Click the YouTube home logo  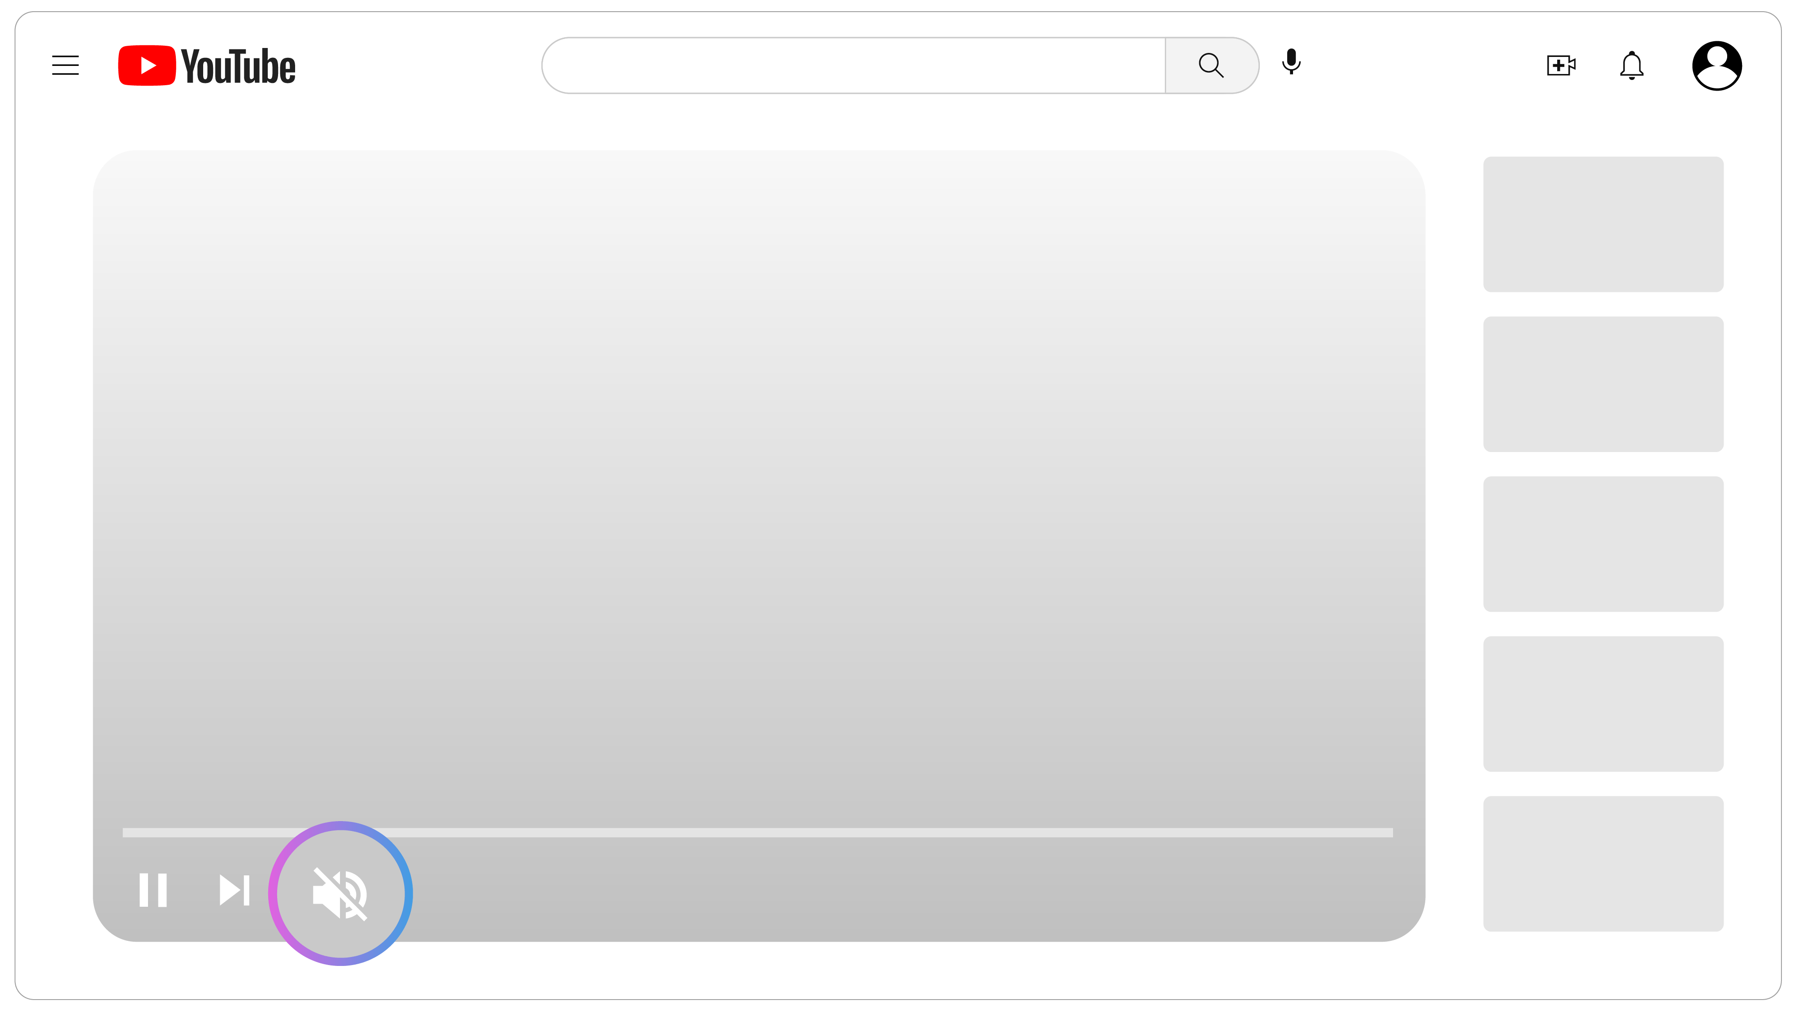(206, 65)
